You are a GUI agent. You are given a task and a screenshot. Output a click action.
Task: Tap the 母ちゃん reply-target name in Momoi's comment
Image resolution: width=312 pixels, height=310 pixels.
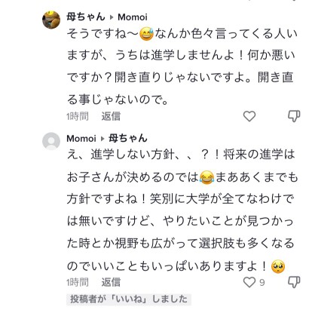coord(127,138)
